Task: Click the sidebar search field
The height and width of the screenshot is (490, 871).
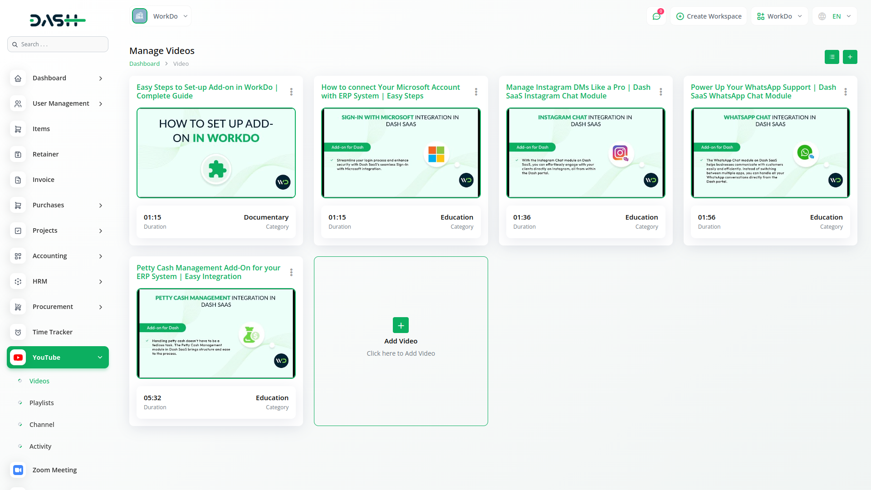Action: 58,44
